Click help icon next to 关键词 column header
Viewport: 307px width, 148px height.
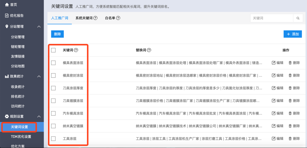pos(76,50)
